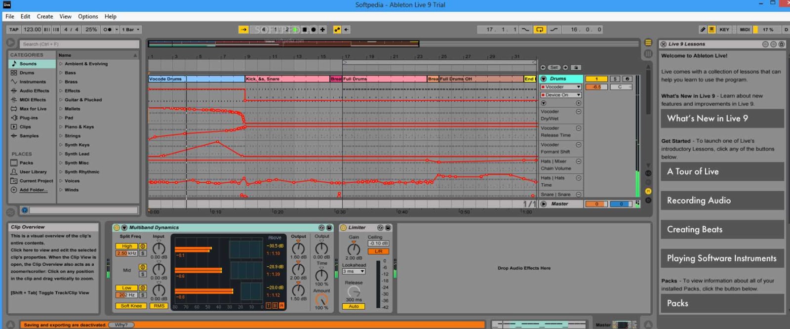790x329 pixels.
Task: Click the Re-enable Automation arrow button
Action: (347, 30)
